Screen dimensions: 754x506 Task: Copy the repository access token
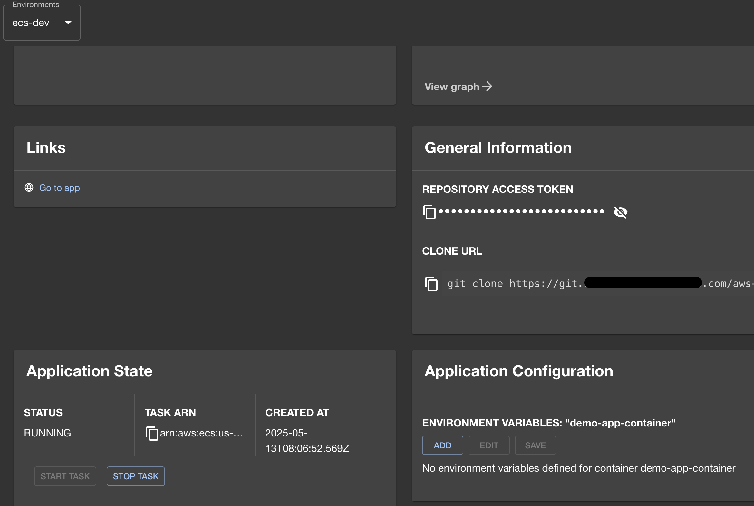(430, 212)
